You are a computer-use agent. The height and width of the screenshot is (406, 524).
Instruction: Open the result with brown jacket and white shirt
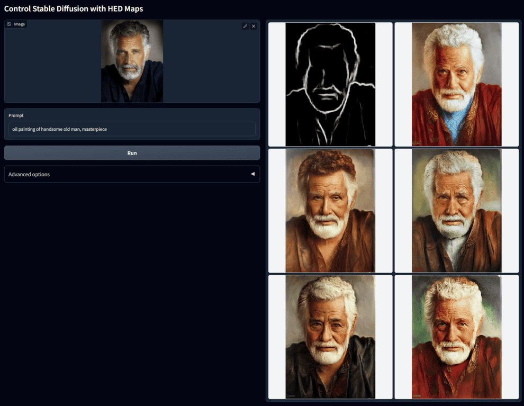pos(456,211)
